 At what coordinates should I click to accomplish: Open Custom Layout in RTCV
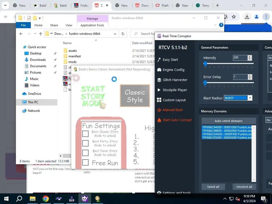coord(171,100)
